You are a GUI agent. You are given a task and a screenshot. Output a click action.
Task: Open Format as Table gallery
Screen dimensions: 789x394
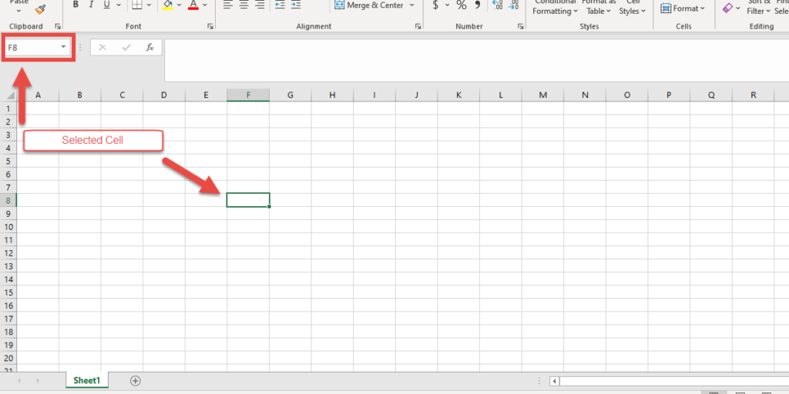point(599,7)
